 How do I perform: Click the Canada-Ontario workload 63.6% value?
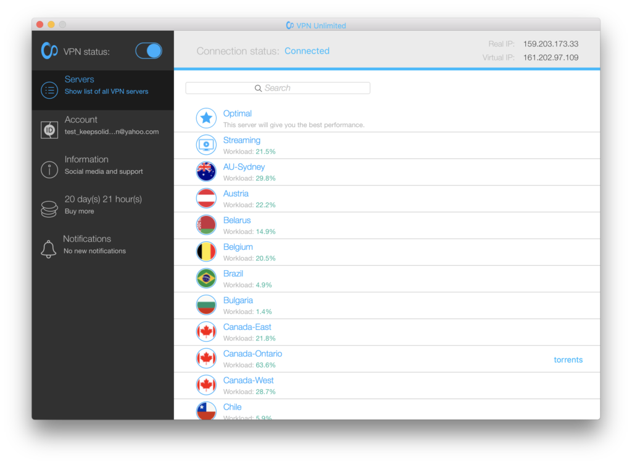(x=265, y=365)
